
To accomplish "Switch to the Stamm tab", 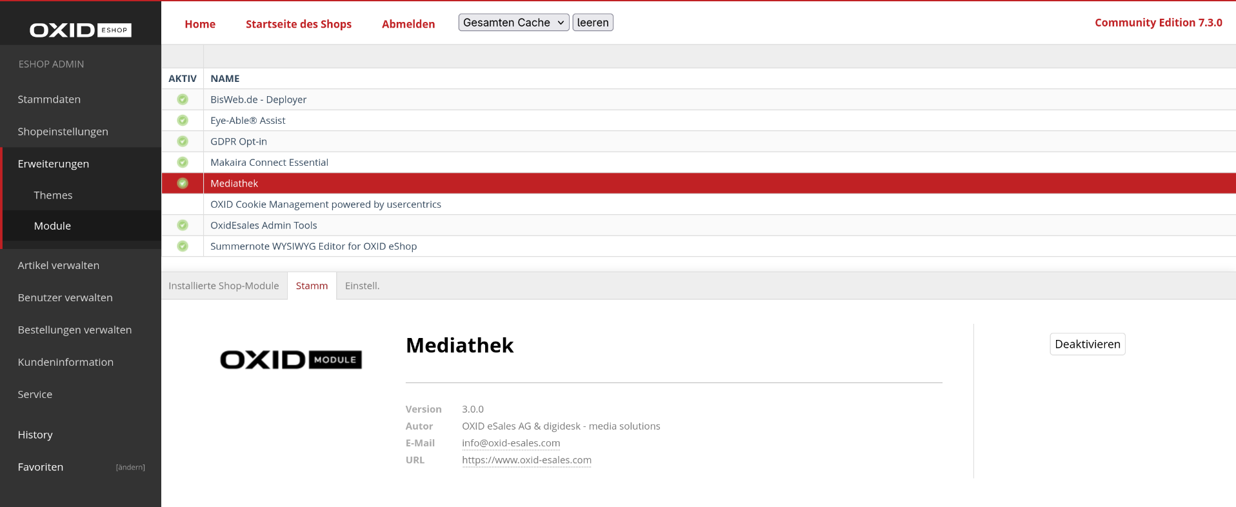I will 312,286.
